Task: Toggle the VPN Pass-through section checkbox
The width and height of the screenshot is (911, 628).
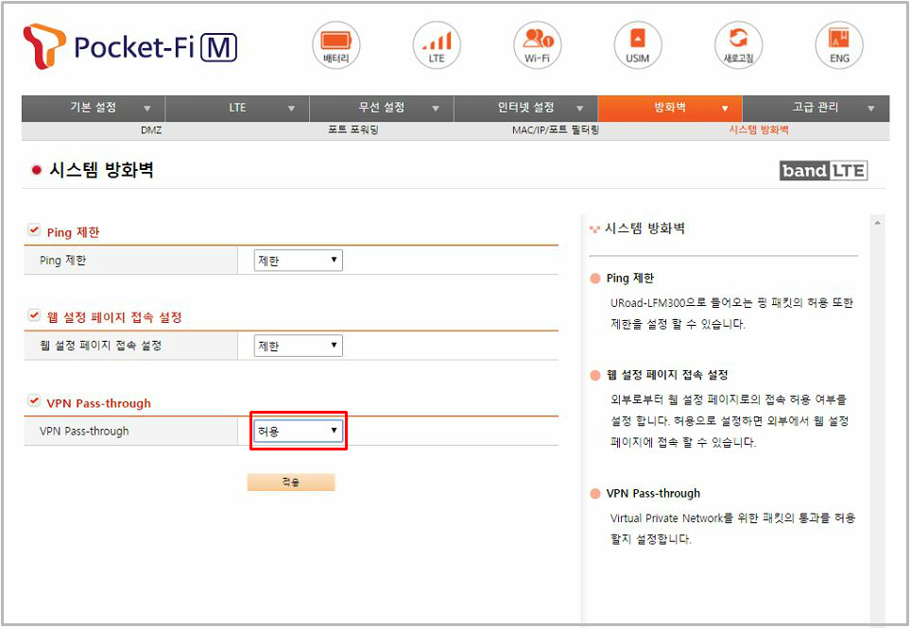Action: pyautogui.click(x=34, y=401)
